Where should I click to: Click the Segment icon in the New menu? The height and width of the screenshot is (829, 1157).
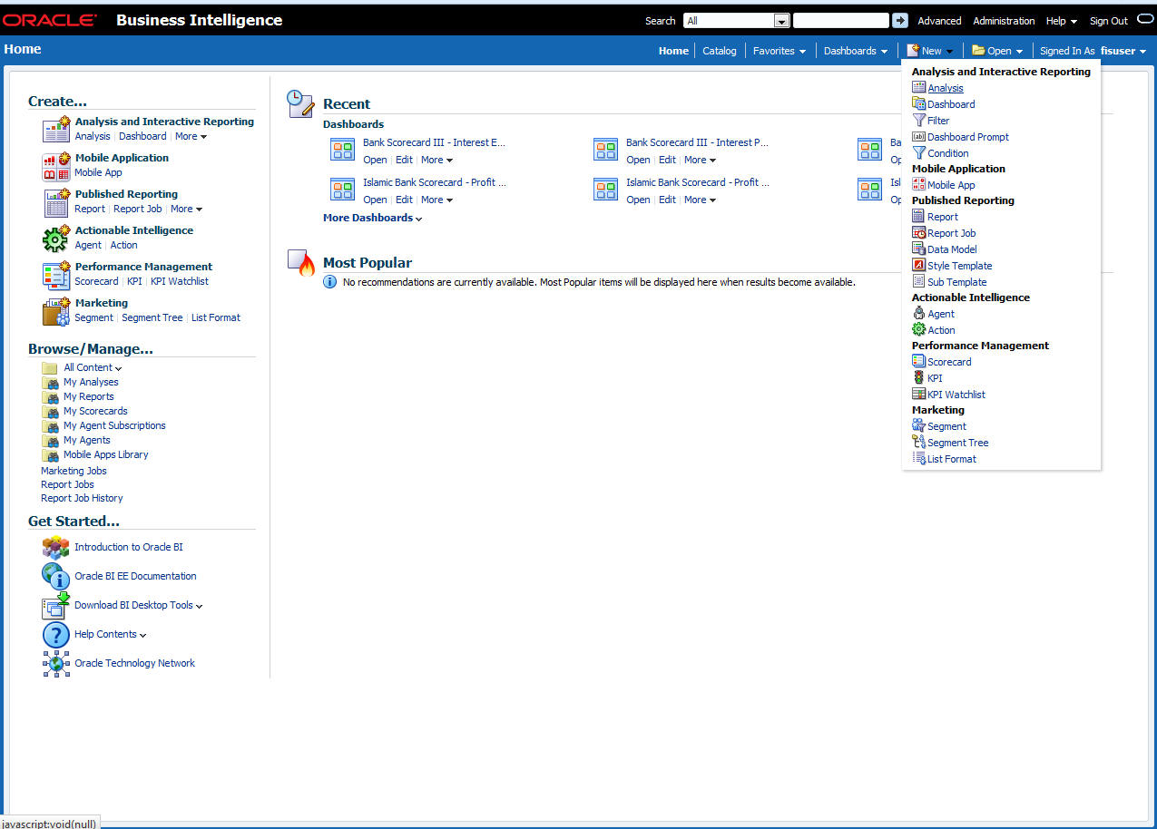[x=918, y=426]
